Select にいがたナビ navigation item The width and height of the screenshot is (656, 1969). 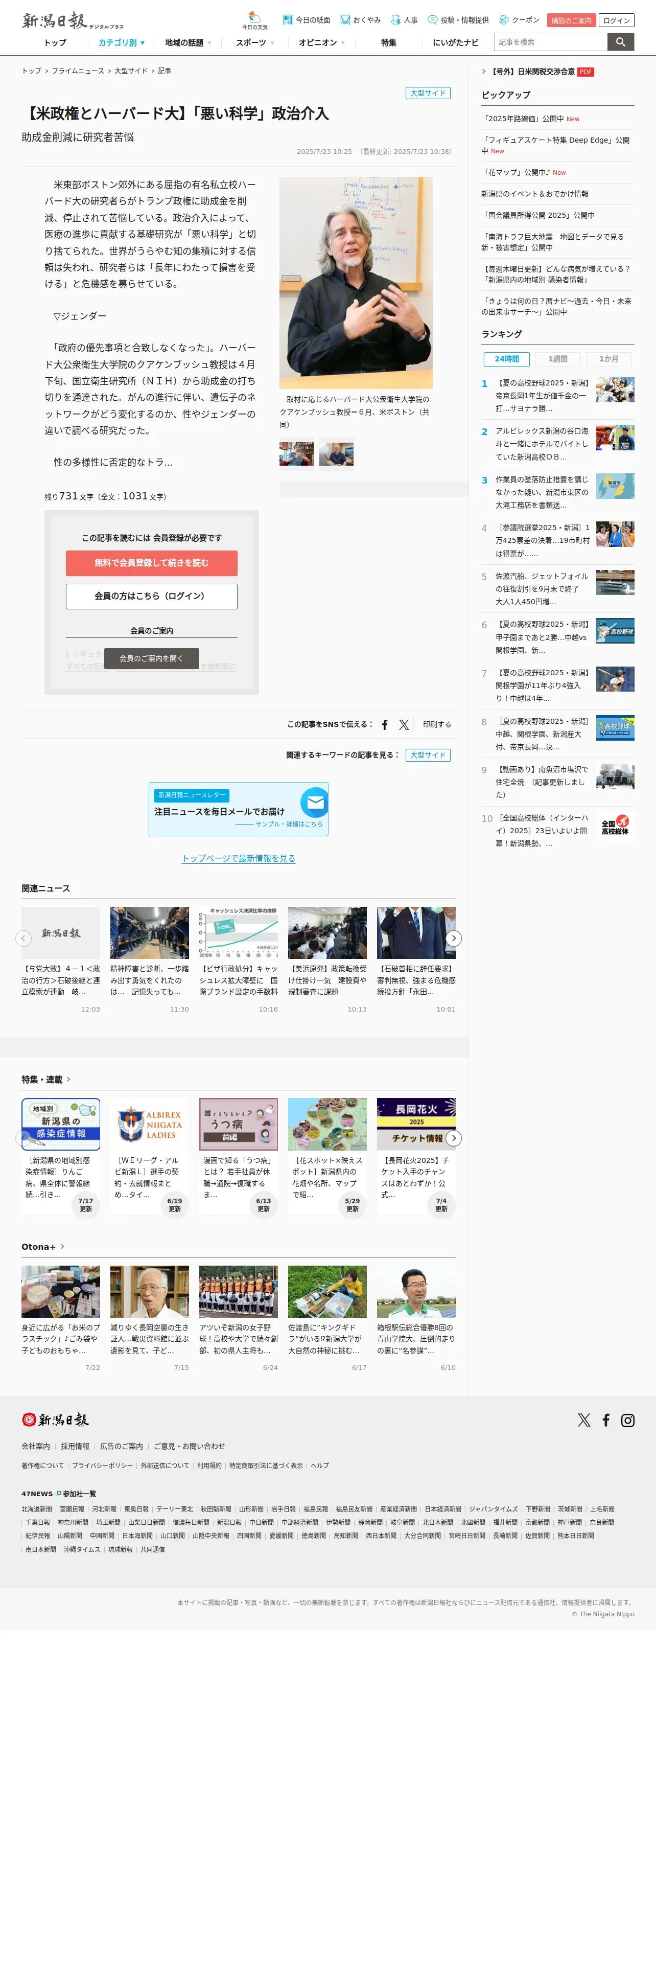[x=456, y=43]
